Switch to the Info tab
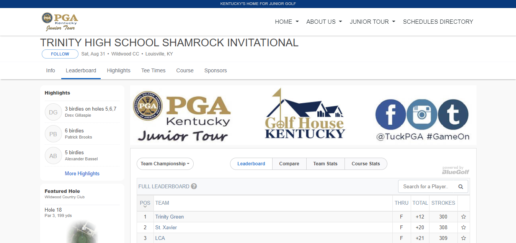The image size is (516, 243). point(51,70)
